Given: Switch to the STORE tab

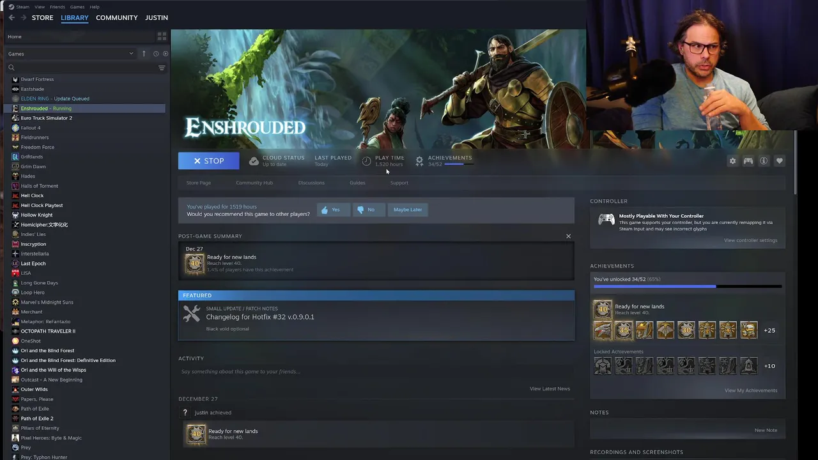Looking at the screenshot, I should (x=43, y=17).
